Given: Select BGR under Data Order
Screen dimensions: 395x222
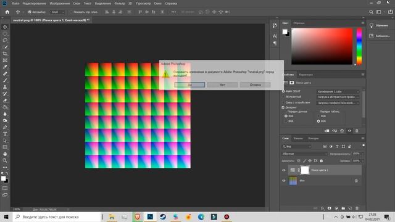Looking at the screenshot, I should [x=286, y=121].
